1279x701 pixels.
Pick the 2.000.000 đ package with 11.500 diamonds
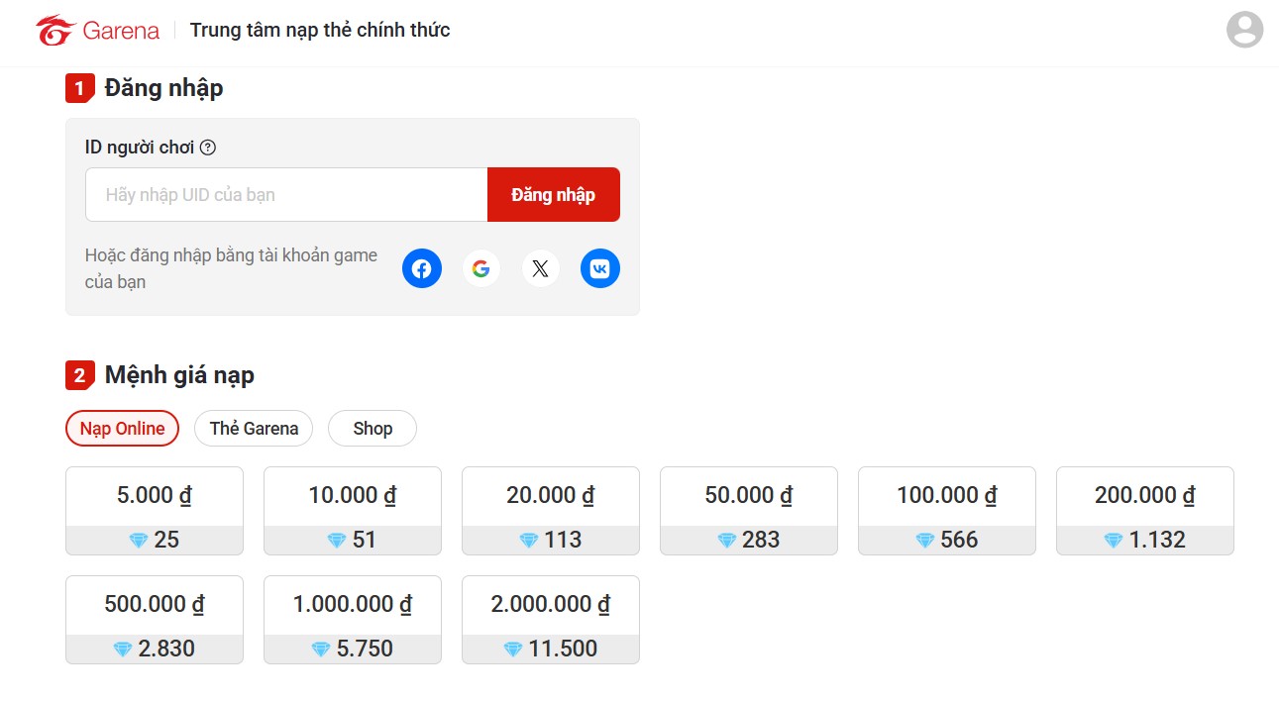(551, 620)
